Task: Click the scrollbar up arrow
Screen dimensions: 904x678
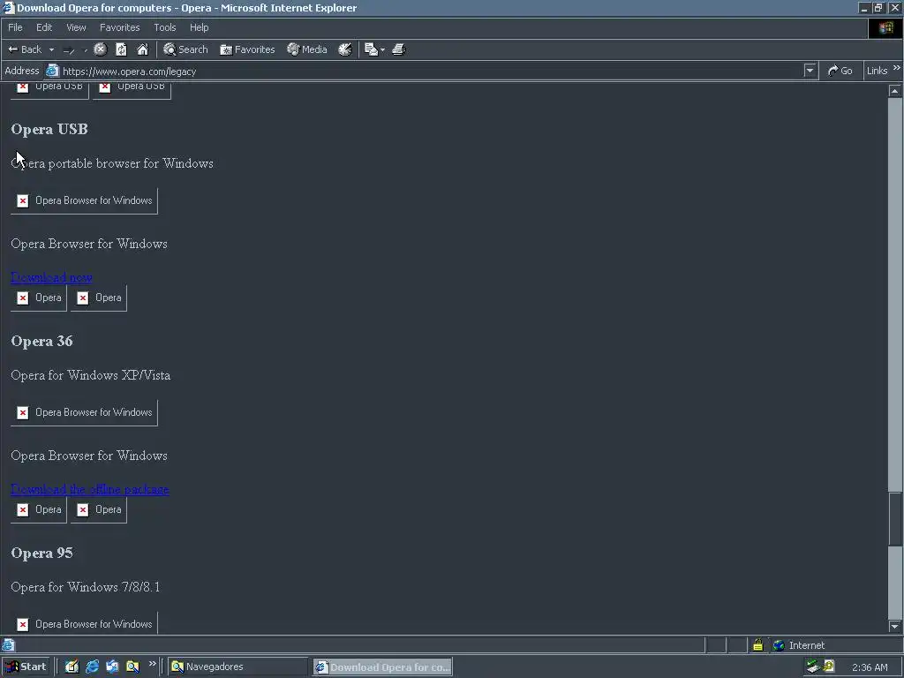Action: (x=894, y=91)
